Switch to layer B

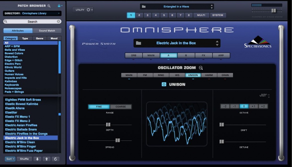[x=186, y=56]
